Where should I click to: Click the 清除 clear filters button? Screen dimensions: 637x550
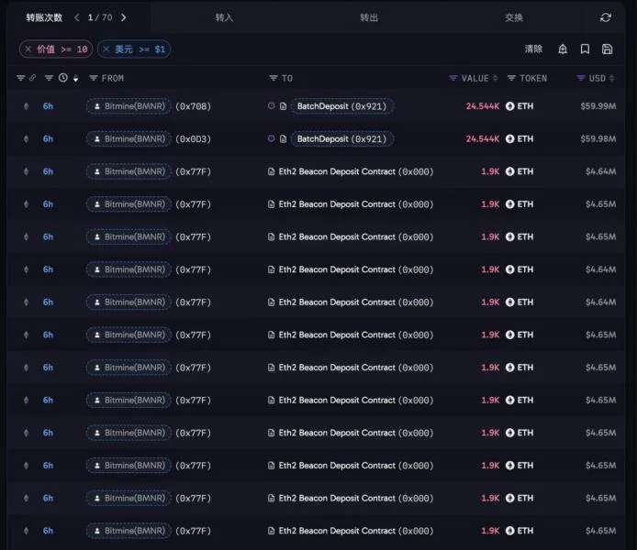533,49
